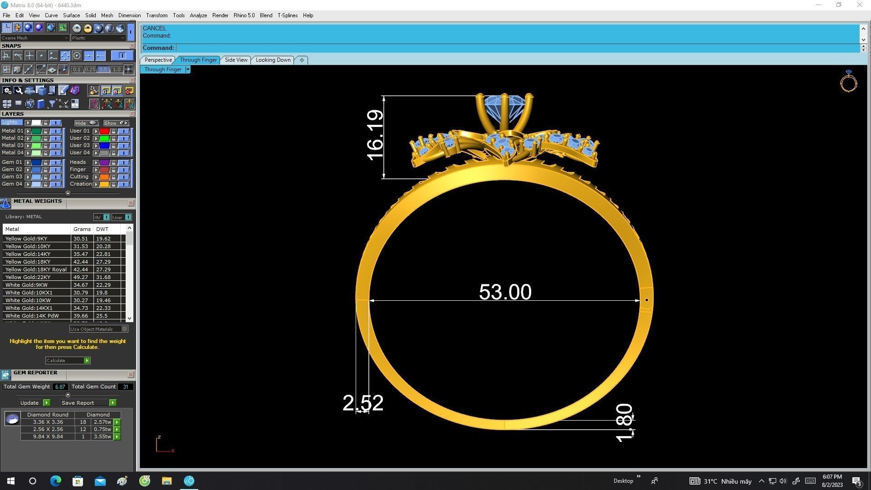Click the ring icon in viewport corner
Image resolution: width=871 pixels, height=490 pixels.
pyautogui.click(x=848, y=81)
